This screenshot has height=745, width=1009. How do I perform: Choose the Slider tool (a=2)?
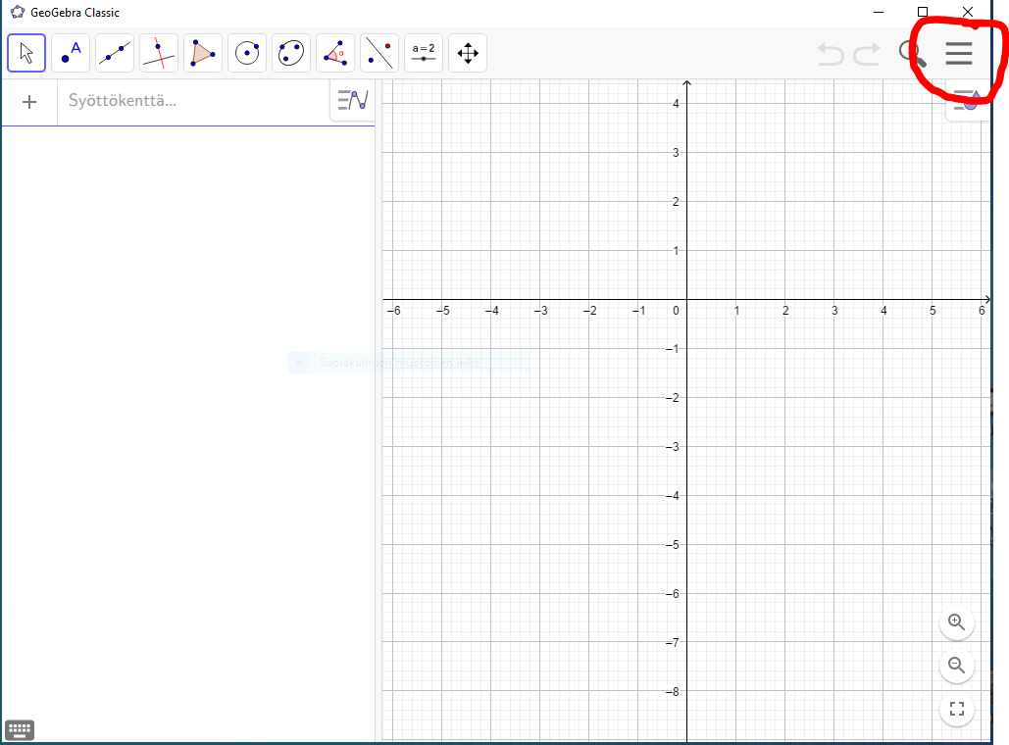coord(424,53)
